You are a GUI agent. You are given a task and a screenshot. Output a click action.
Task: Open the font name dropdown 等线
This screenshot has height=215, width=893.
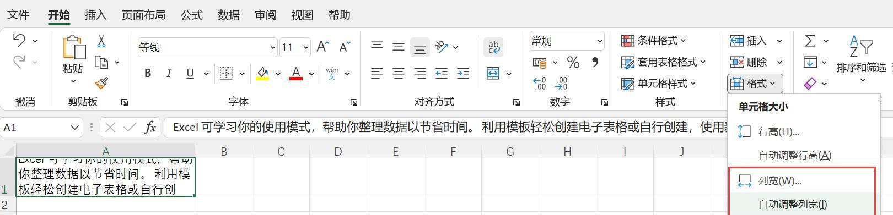tap(207, 47)
